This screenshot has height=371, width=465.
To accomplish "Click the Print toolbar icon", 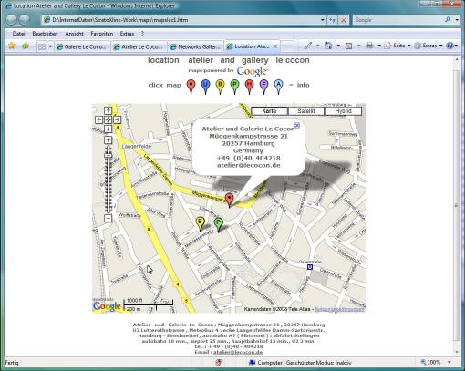I will (x=369, y=46).
